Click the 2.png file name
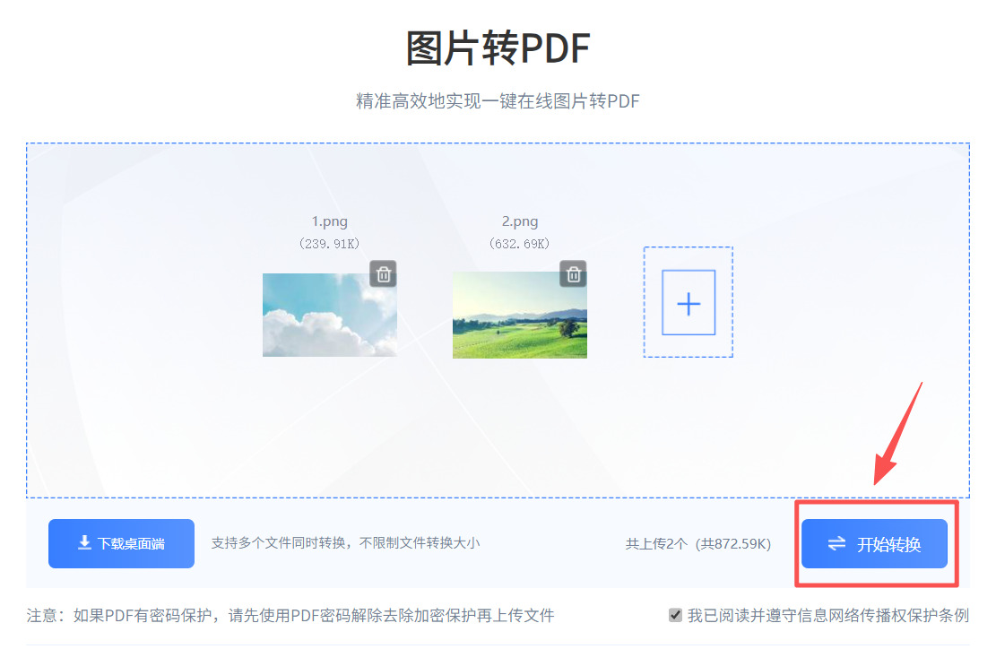Viewport: 996px width, 649px height. pos(520,221)
